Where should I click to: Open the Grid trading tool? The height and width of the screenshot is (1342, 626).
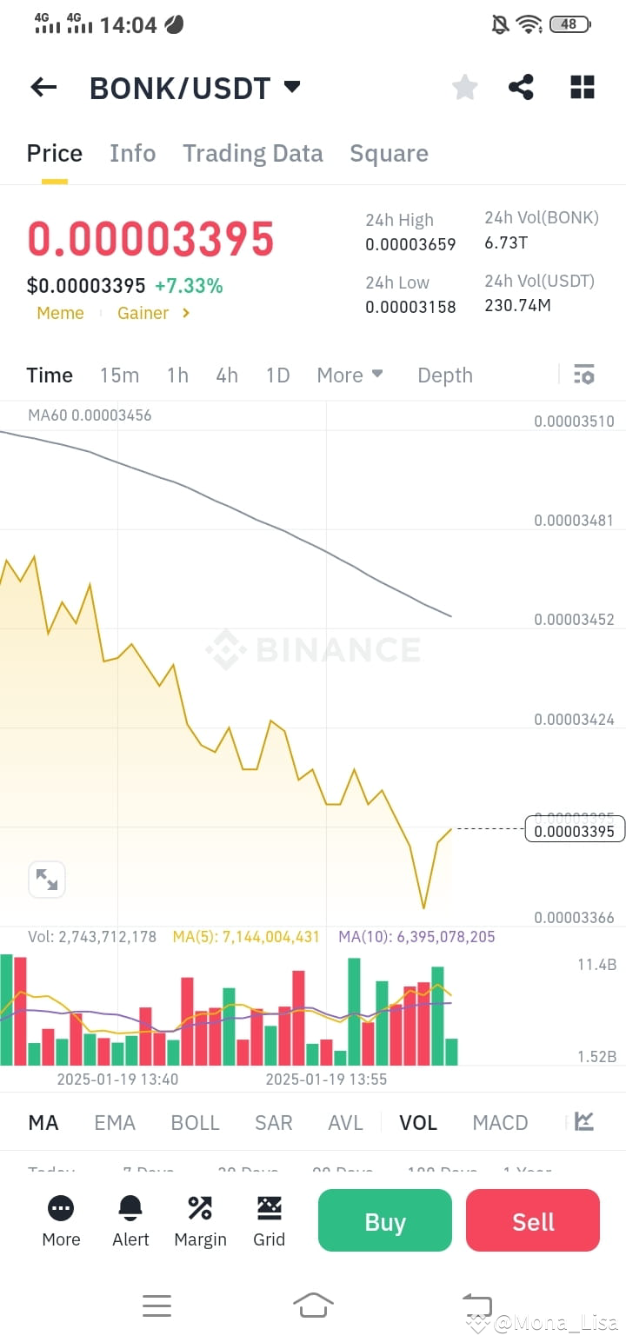(269, 1220)
